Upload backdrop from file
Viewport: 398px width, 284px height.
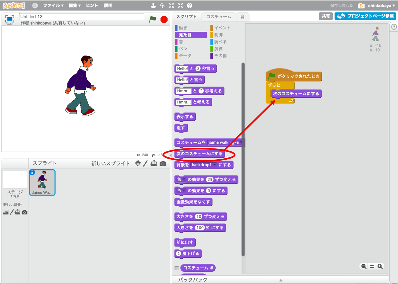[17, 212]
